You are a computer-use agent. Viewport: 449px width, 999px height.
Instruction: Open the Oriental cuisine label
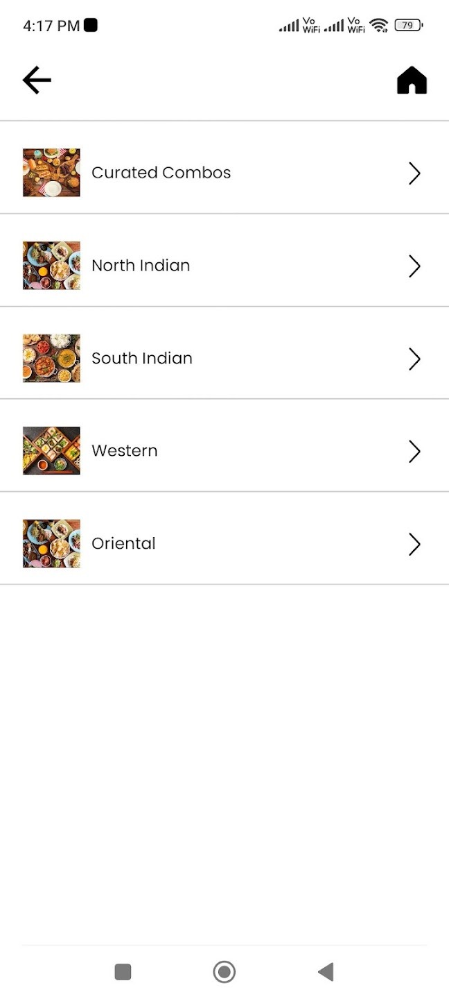pos(123,544)
